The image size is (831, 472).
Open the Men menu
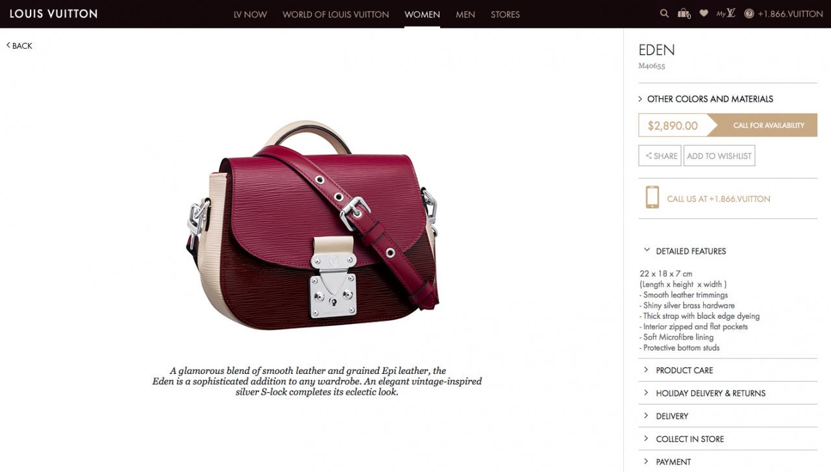pyautogui.click(x=465, y=14)
